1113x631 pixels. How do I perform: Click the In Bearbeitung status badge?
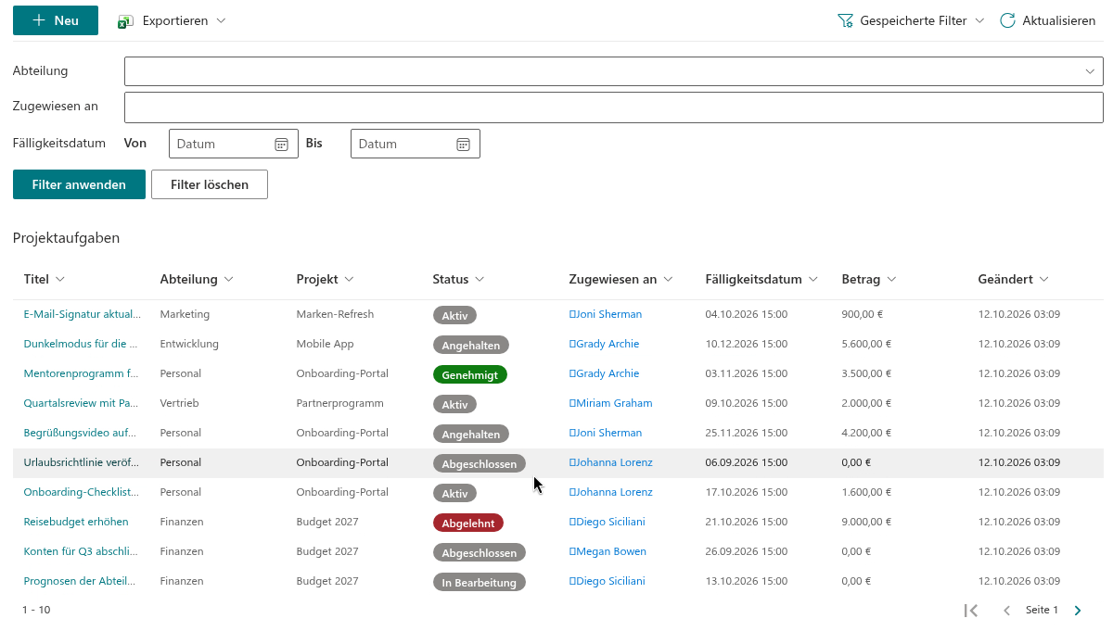(480, 582)
